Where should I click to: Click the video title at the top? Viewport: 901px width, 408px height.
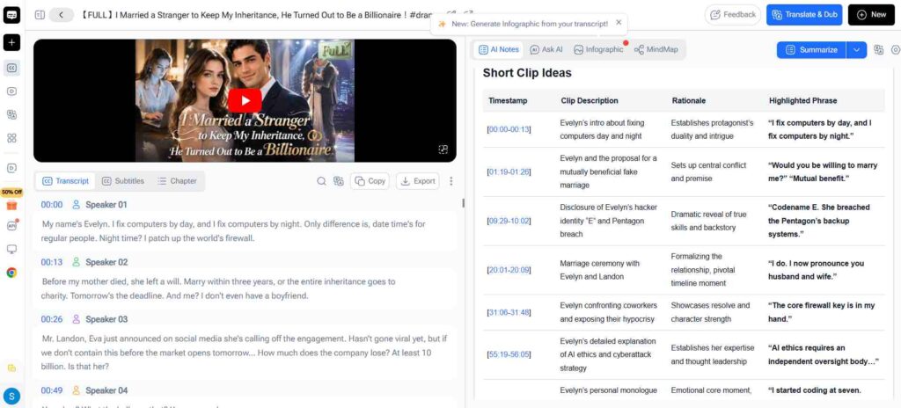coord(257,15)
